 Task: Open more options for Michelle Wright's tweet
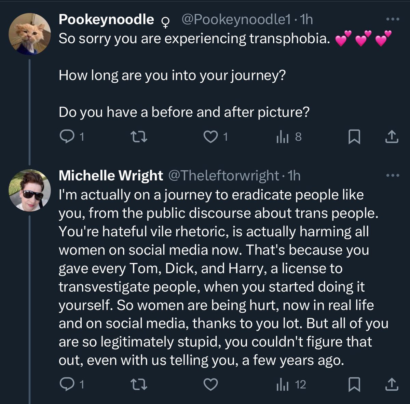393,176
